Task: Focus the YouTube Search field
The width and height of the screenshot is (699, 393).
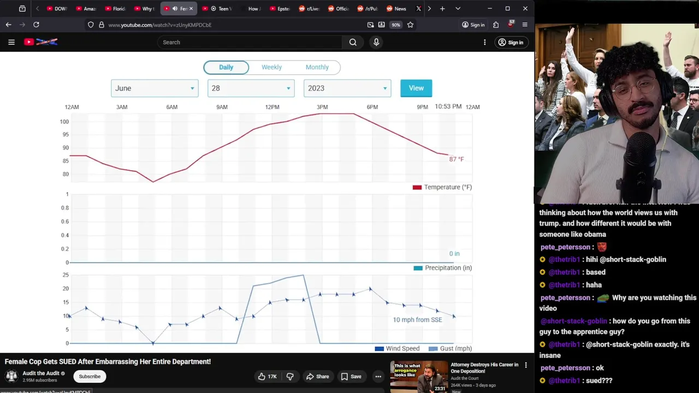Action: pos(250,42)
